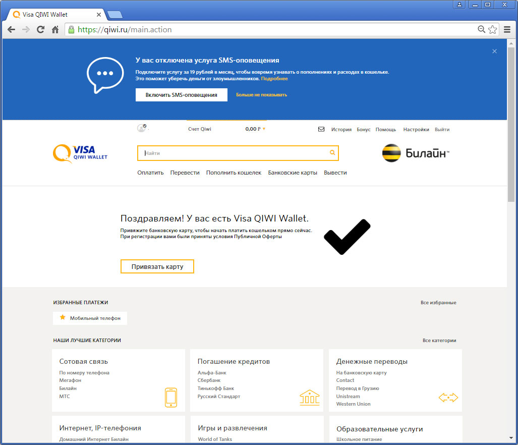Click the bank building icon in Погашение кредитов
This screenshot has height=445, width=518.
tap(310, 398)
